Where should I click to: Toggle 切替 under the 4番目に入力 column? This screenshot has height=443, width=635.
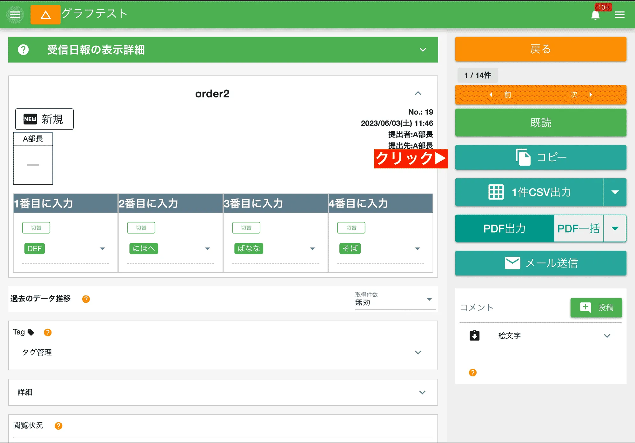coord(351,227)
